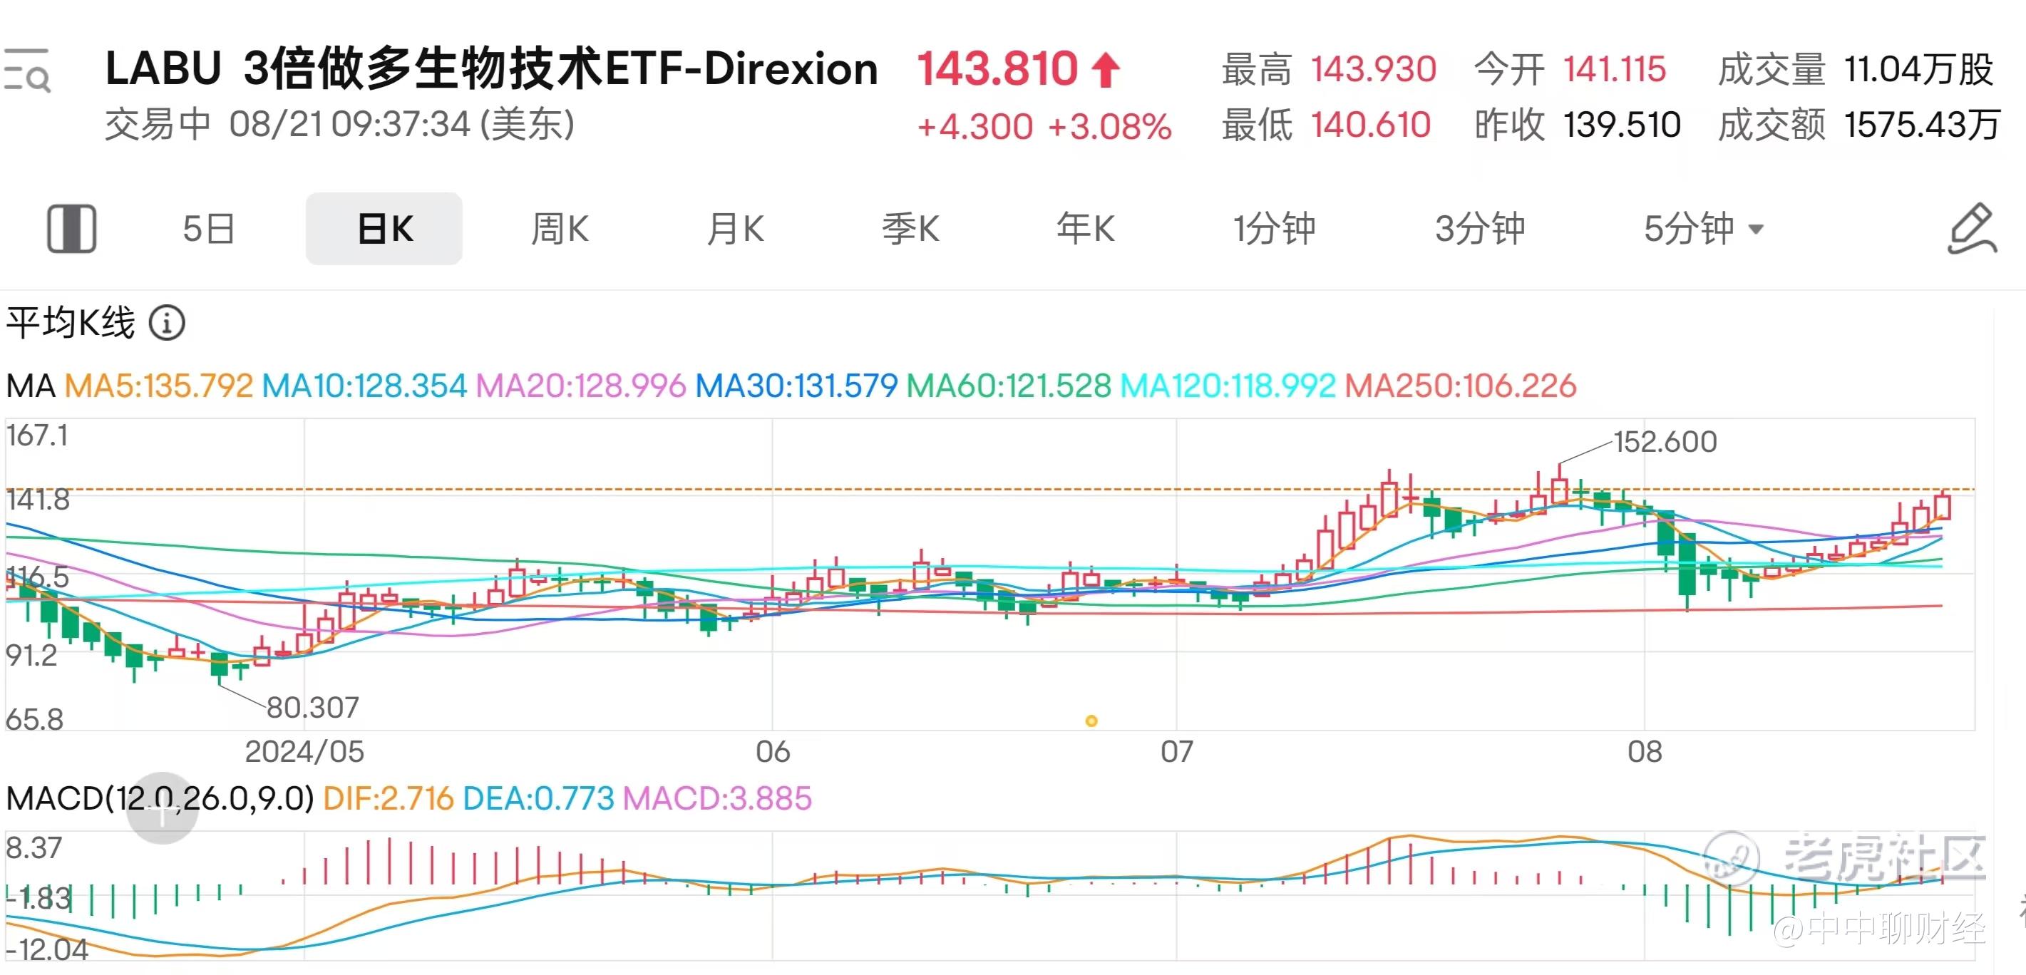This screenshot has width=2026, height=975.
Task: Click the yellow event dot on chart
Action: [1091, 721]
